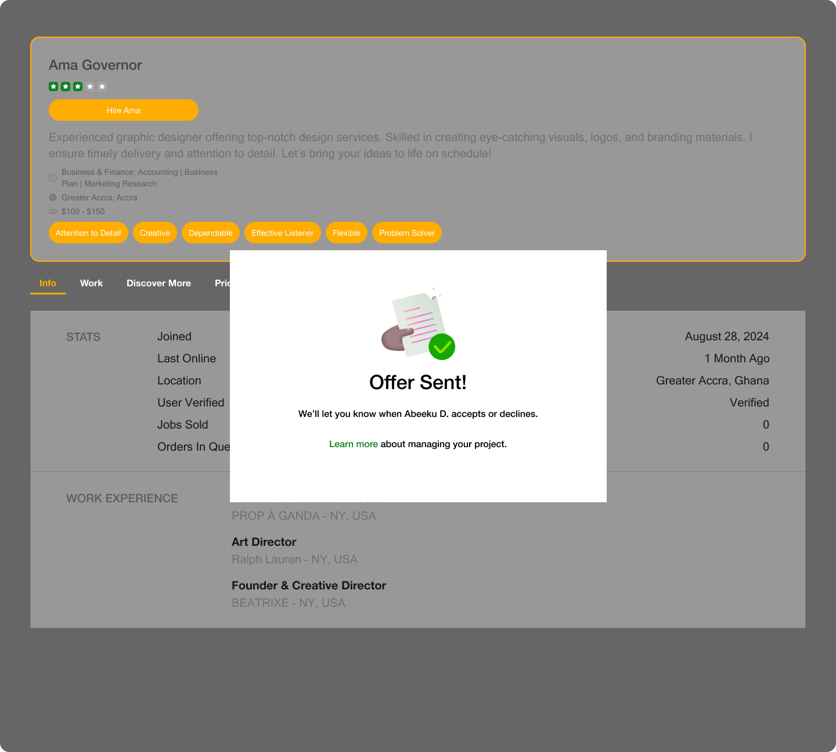Viewport: 836px width, 752px height.
Task: Click the Hire Ama button
Action: tap(124, 110)
